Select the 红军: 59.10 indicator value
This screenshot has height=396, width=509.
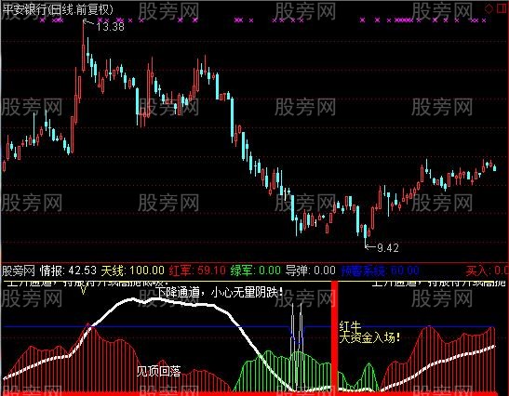197,271
